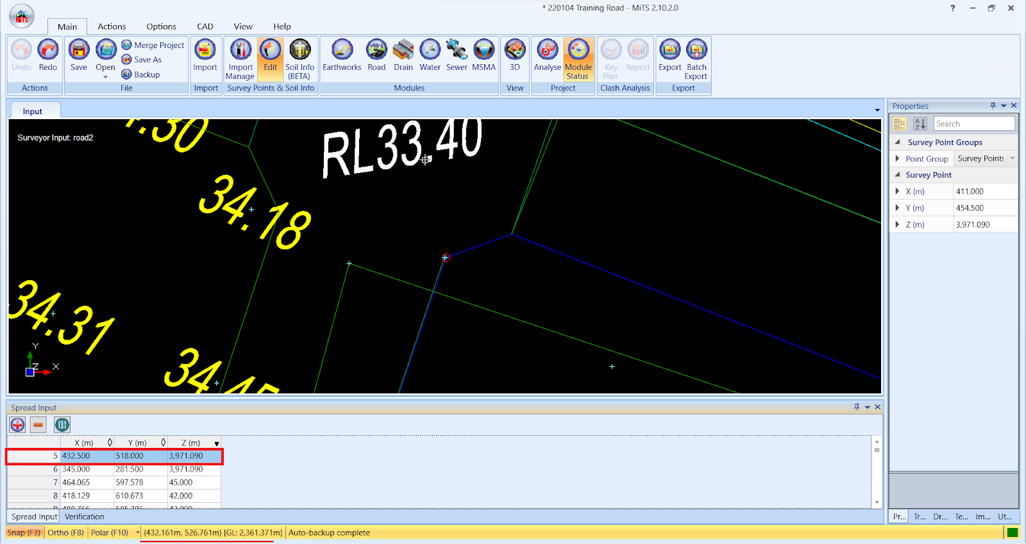Click the Open project icon
This screenshot has width=1026, height=544.
(106, 50)
